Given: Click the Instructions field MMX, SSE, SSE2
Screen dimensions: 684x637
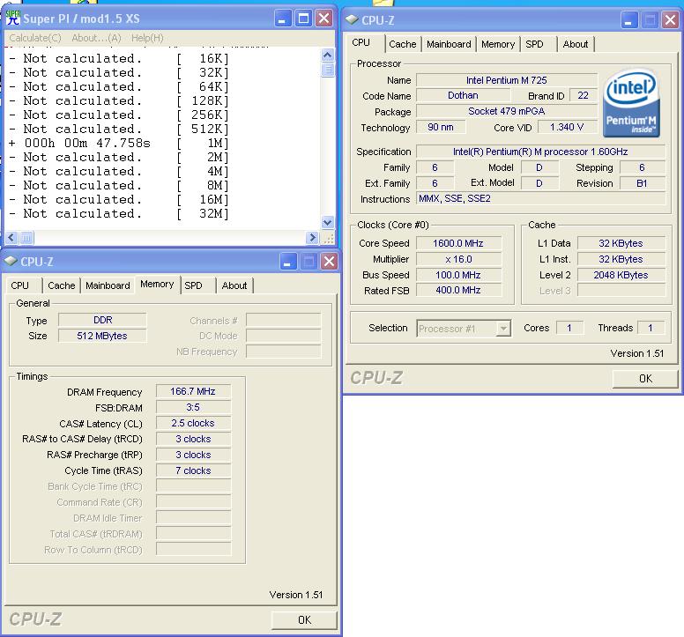Looking at the screenshot, I should tap(540, 199).
